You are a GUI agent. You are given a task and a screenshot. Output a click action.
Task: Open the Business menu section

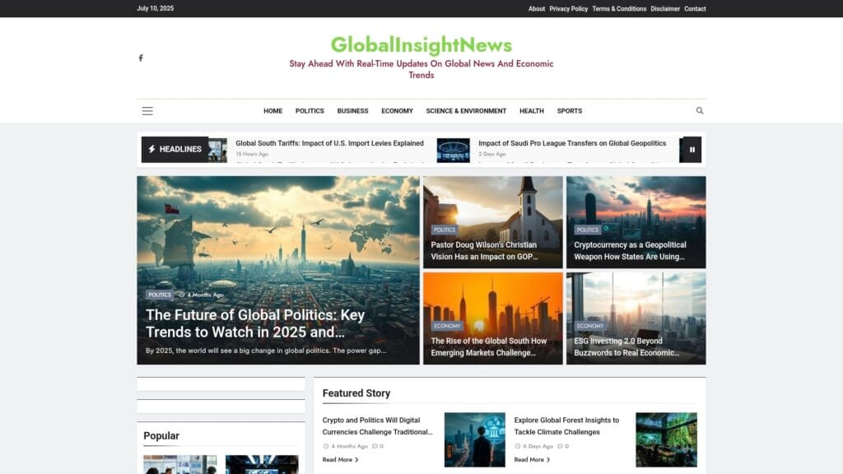[352, 111]
